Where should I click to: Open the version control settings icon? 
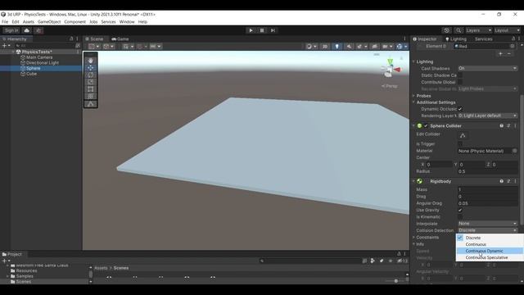click(38, 30)
